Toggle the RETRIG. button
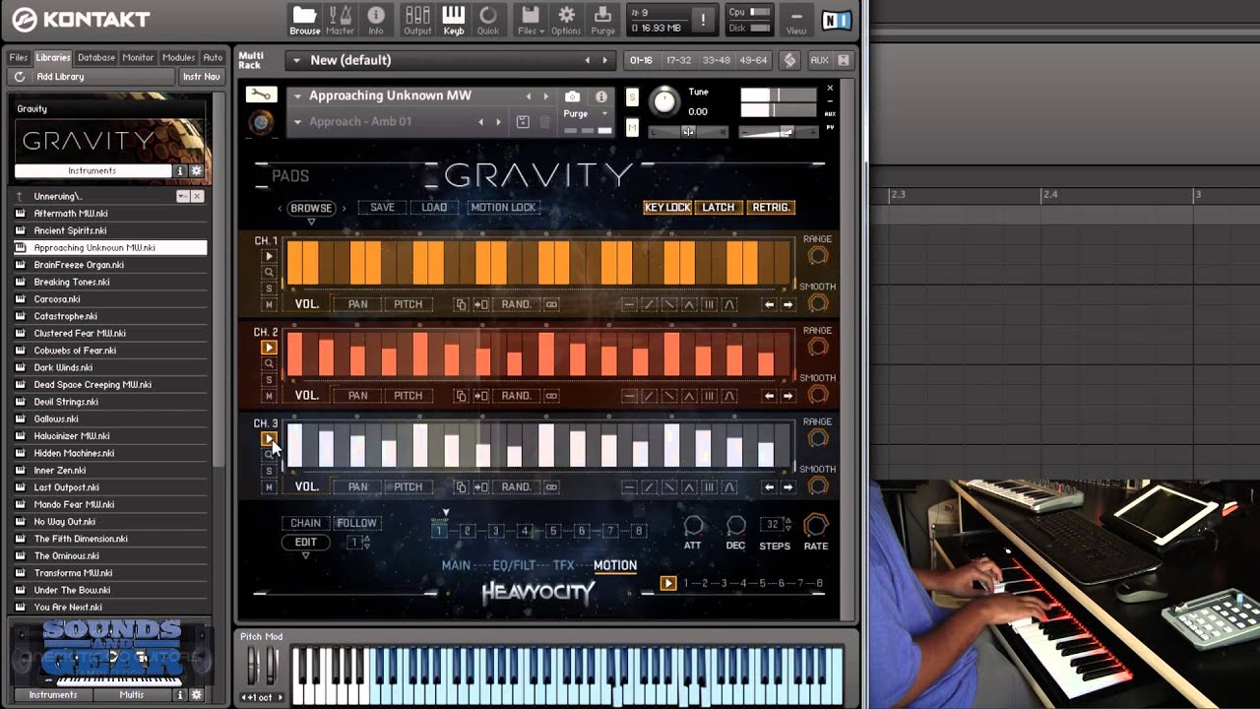 (x=771, y=208)
